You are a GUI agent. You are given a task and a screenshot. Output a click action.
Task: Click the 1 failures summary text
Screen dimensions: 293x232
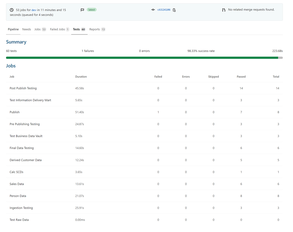[x=88, y=51]
